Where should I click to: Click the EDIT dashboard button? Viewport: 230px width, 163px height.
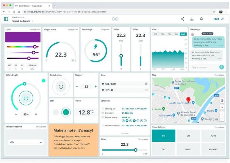click(218, 19)
